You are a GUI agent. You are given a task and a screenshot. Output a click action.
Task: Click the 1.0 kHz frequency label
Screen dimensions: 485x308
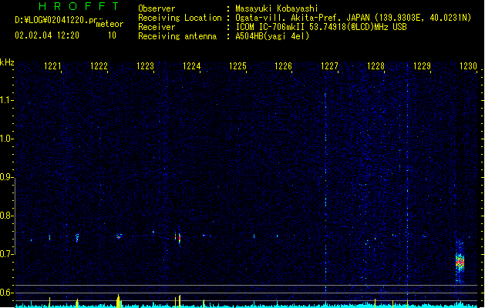coord(6,139)
